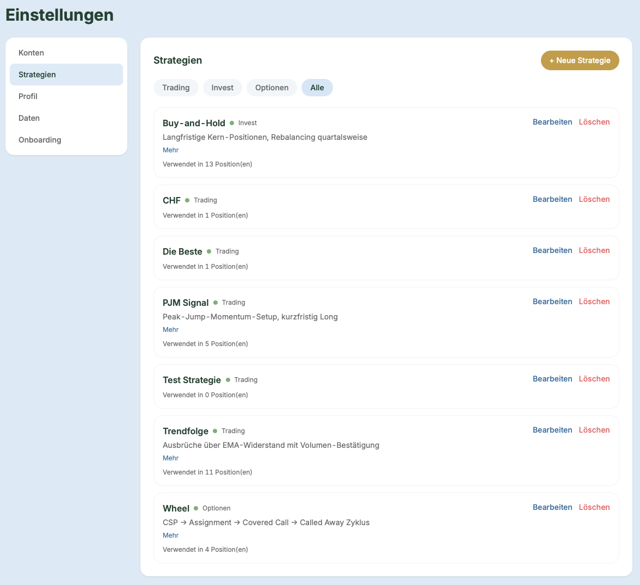Delete the Die Beste strategy

[x=594, y=250]
